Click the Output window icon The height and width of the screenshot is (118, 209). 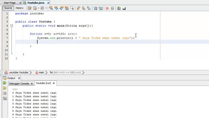(x=5, y=78)
